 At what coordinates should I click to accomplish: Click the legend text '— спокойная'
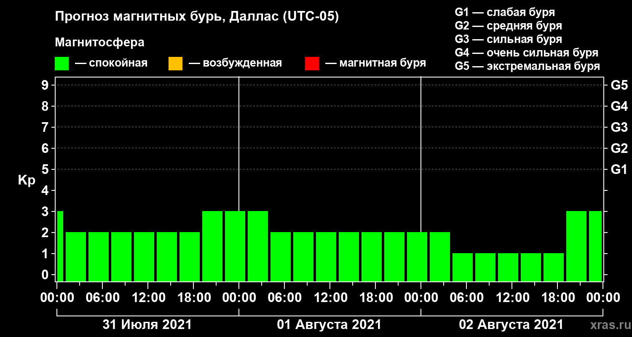pos(111,63)
